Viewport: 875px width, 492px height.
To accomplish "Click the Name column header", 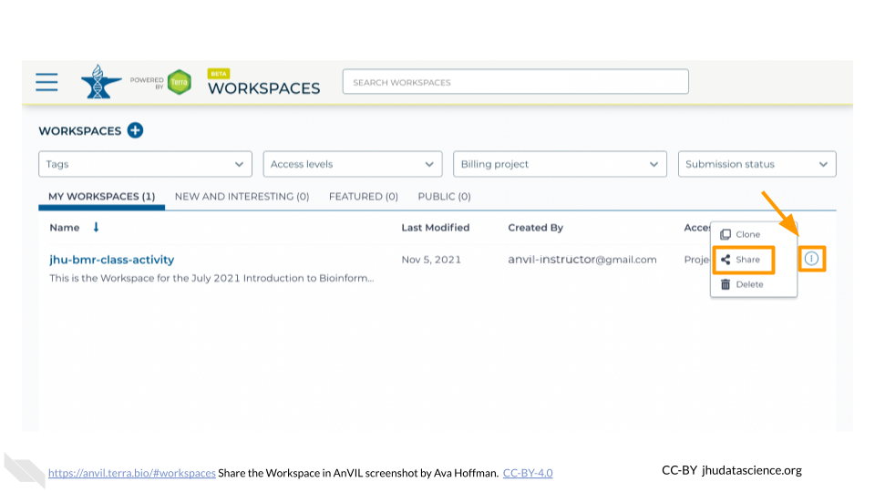I will 64,228.
